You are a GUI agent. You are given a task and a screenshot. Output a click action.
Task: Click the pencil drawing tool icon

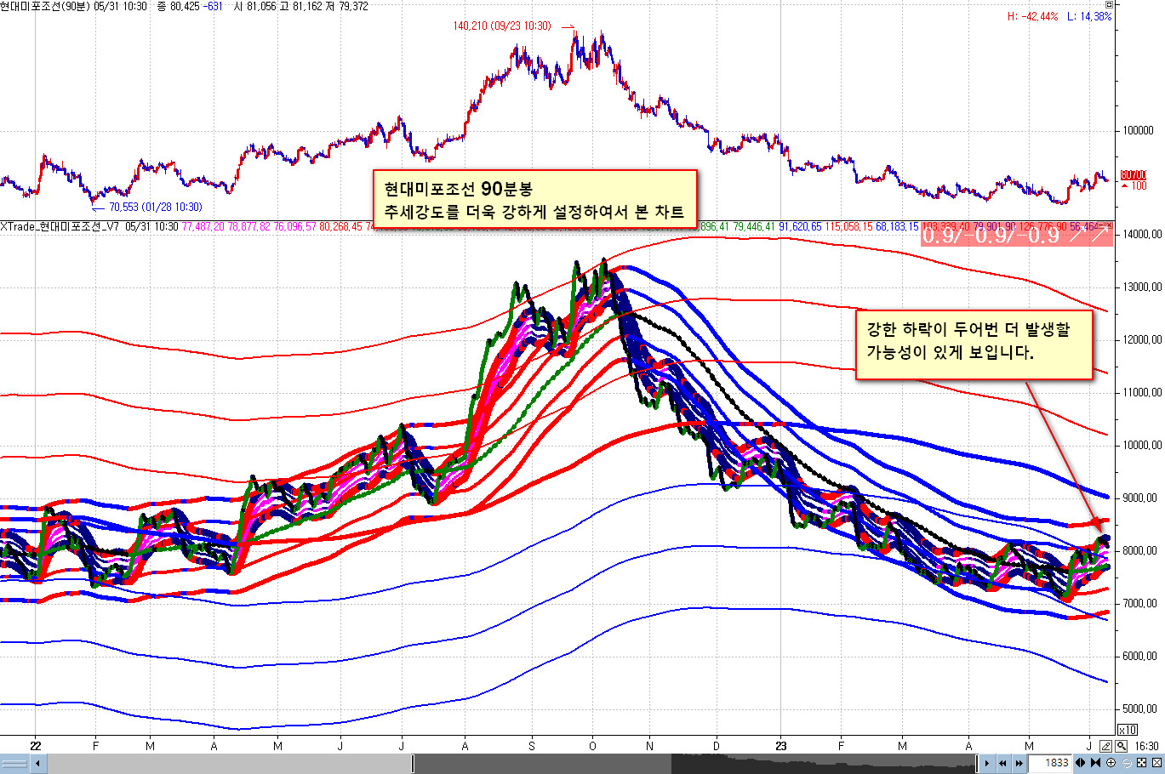click(x=1105, y=746)
